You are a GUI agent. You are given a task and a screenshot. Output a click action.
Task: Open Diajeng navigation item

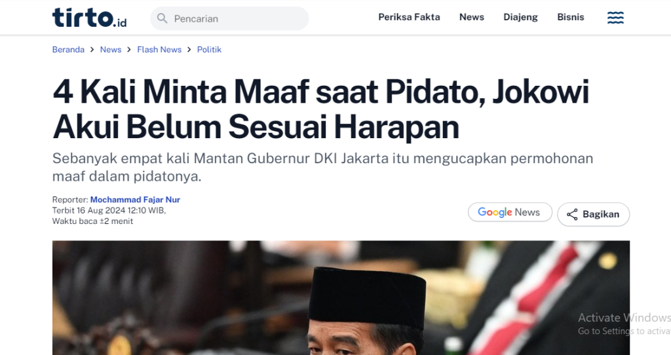(520, 17)
